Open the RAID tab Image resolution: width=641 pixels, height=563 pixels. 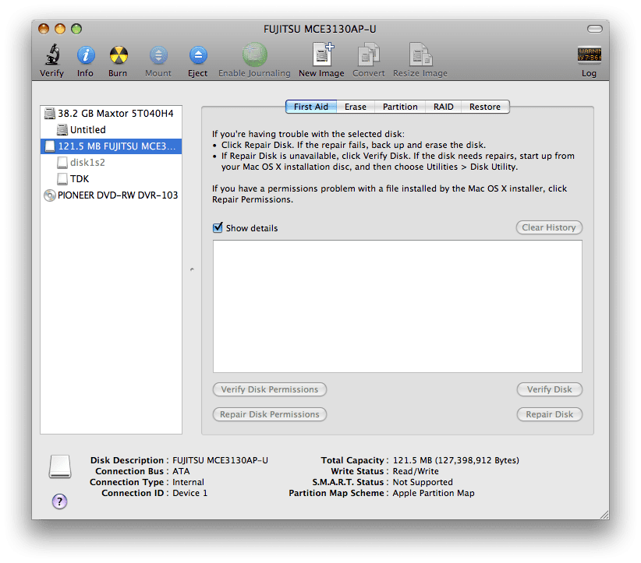[x=444, y=107]
